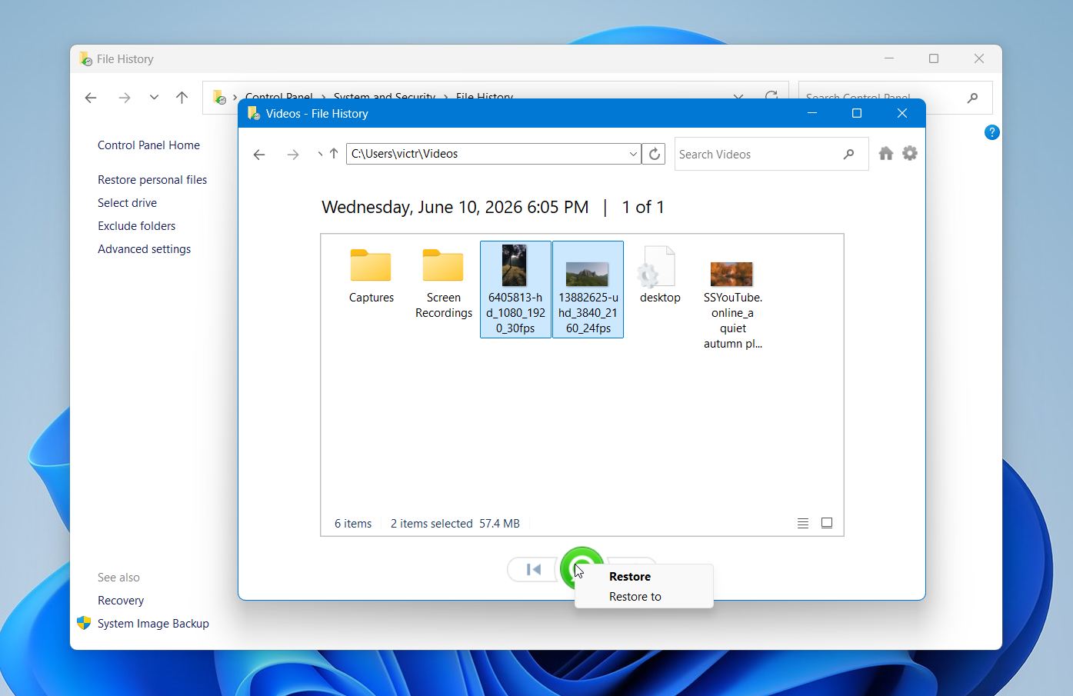The height and width of the screenshot is (696, 1073).
Task: Open the Recovery link under See also
Action: (x=121, y=601)
